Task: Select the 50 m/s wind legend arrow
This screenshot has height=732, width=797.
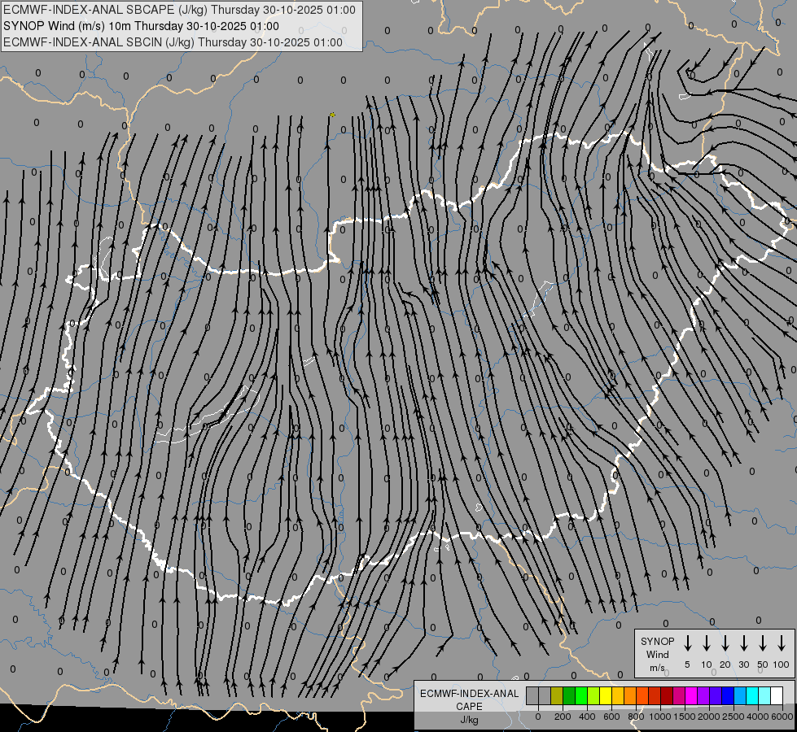Action: click(763, 643)
